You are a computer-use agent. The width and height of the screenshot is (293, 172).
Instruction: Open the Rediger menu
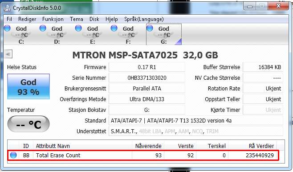pos(27,19)
